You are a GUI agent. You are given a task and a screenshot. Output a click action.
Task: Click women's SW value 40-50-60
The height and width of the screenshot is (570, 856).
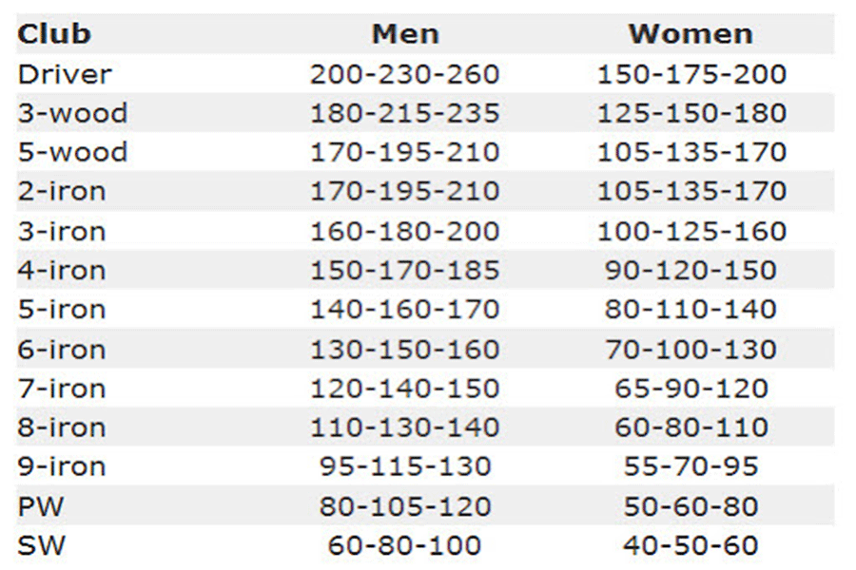(691, 545)
